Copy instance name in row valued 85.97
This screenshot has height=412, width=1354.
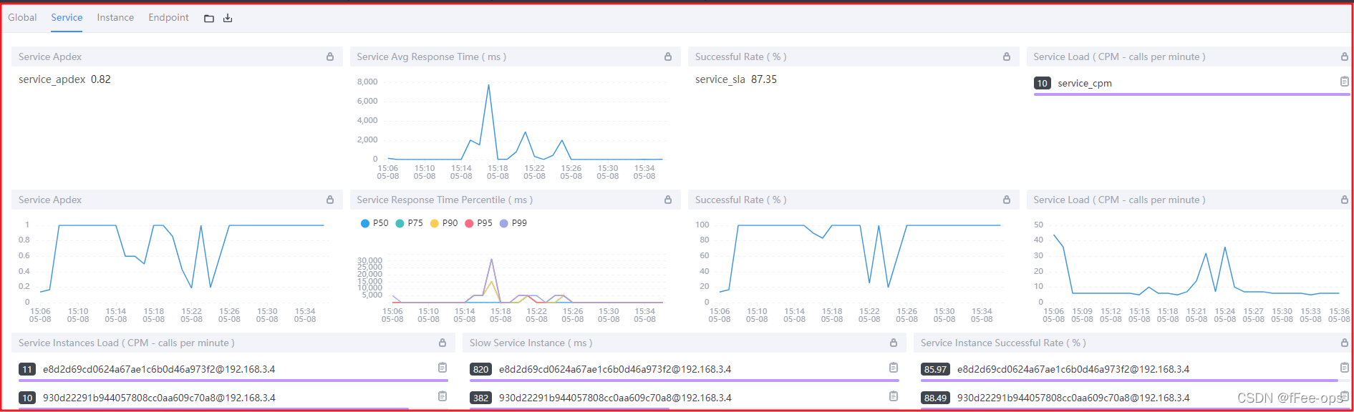coord(1345,368)
